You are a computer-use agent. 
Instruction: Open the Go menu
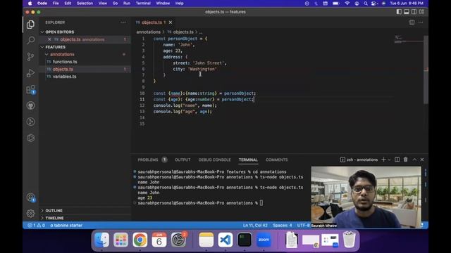115,3
